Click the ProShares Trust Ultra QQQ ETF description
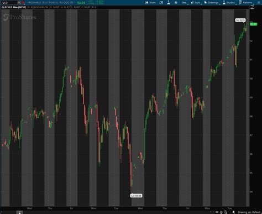262x214 pixels. [50, 3]
